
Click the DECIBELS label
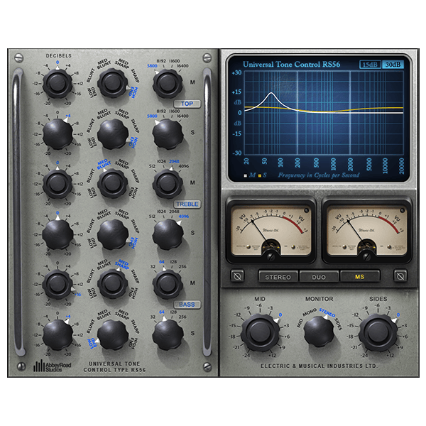tap(59, 55)
